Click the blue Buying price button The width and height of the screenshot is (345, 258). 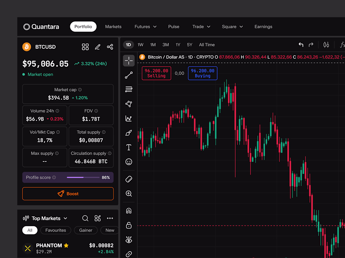(x=203, y=73)
